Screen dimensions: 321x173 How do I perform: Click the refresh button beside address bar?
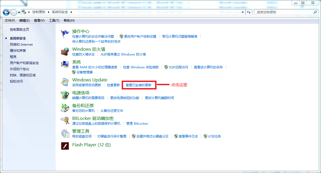click(249, 12)
